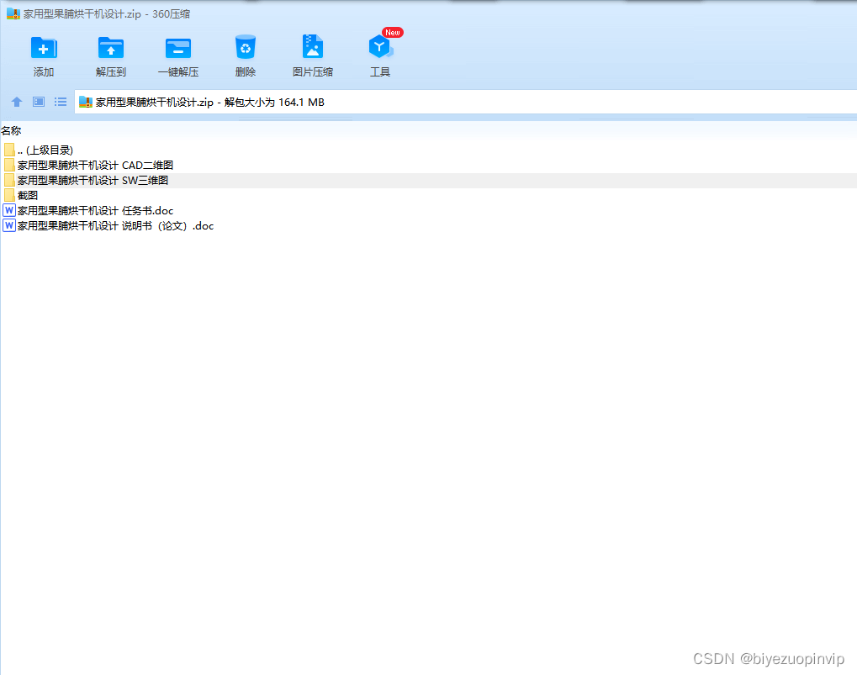The width and height of the screenshot is (857, 675).
Task: Switch to thumbnail view icon
Action: click(38, 102)
